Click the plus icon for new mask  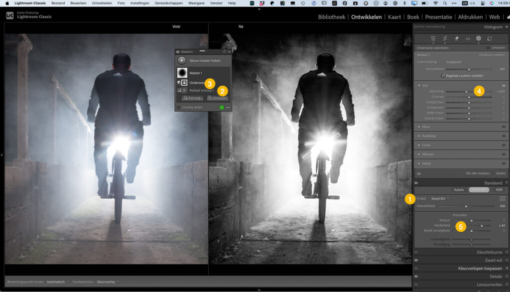(x=182, y=61)
